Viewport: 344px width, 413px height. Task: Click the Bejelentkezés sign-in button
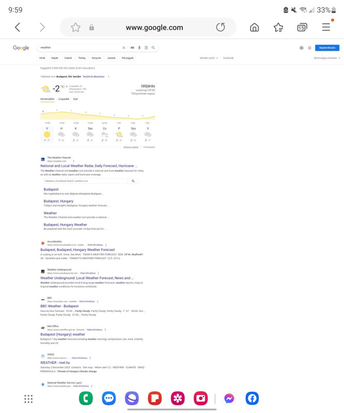pos(327,47)
